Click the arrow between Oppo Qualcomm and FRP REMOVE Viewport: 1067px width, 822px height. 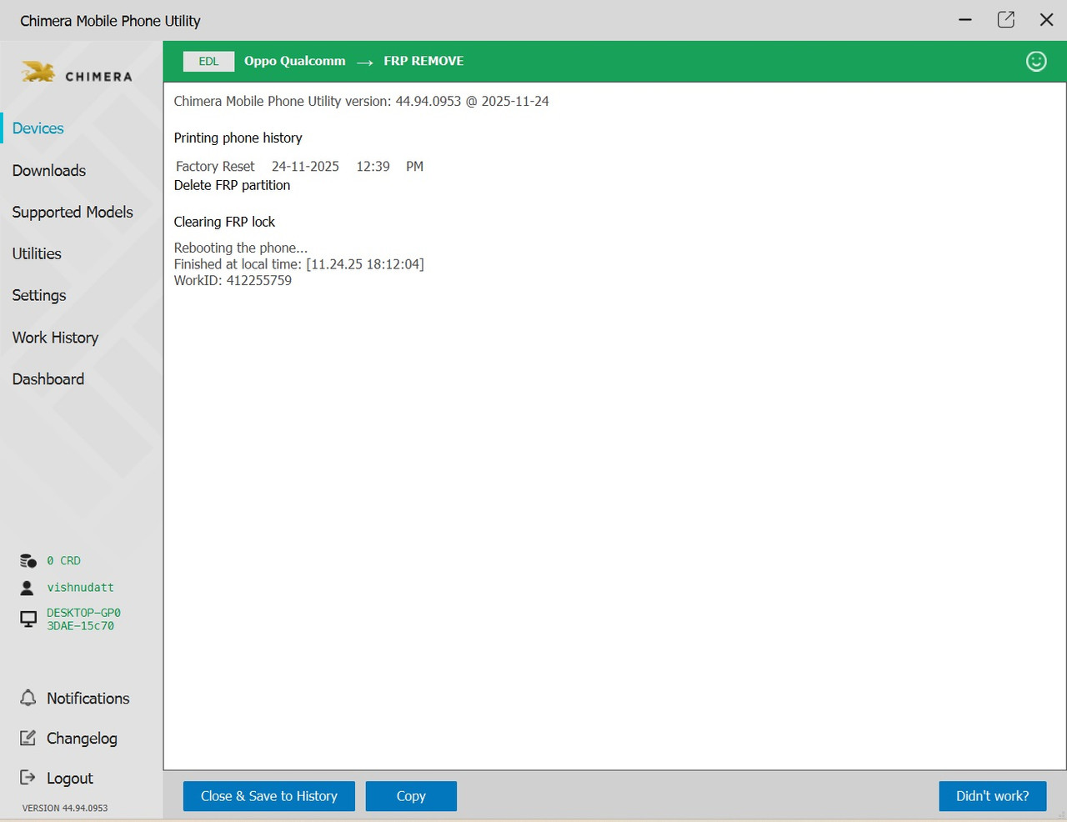364,62
